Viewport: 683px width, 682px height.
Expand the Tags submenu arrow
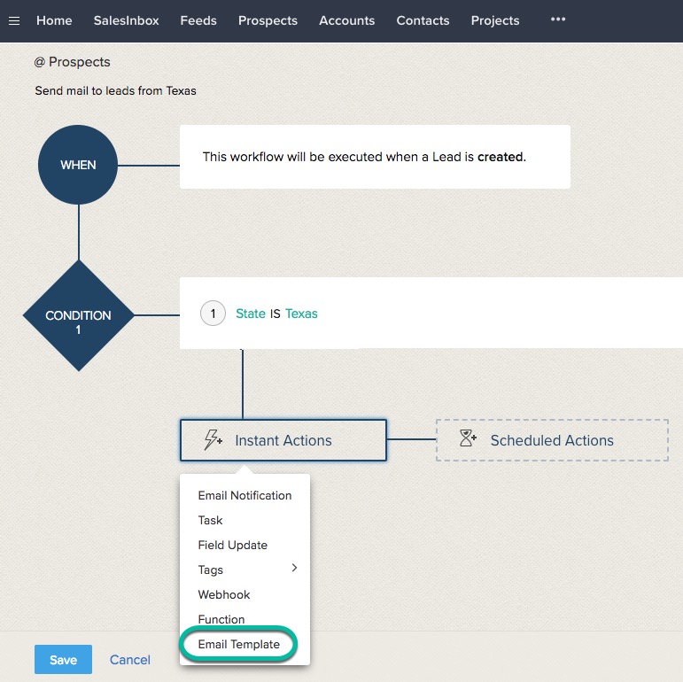pos(294,569)
